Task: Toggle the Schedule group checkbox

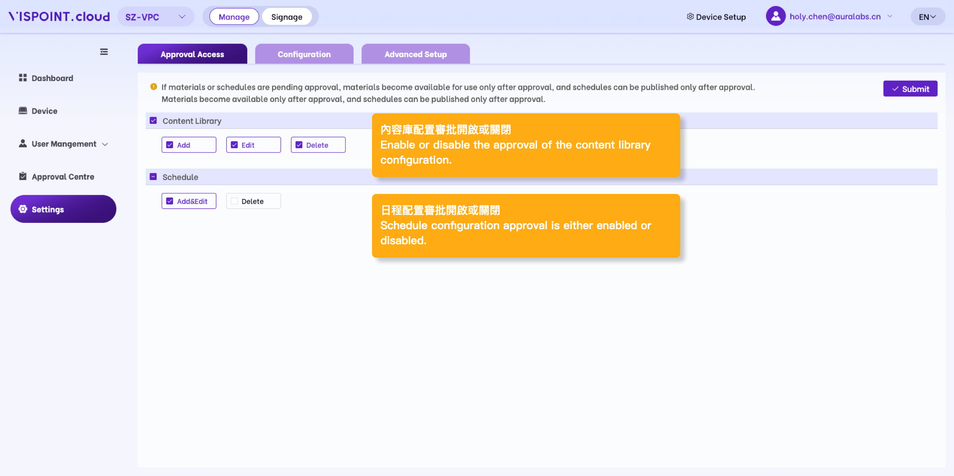Action: 153,177
